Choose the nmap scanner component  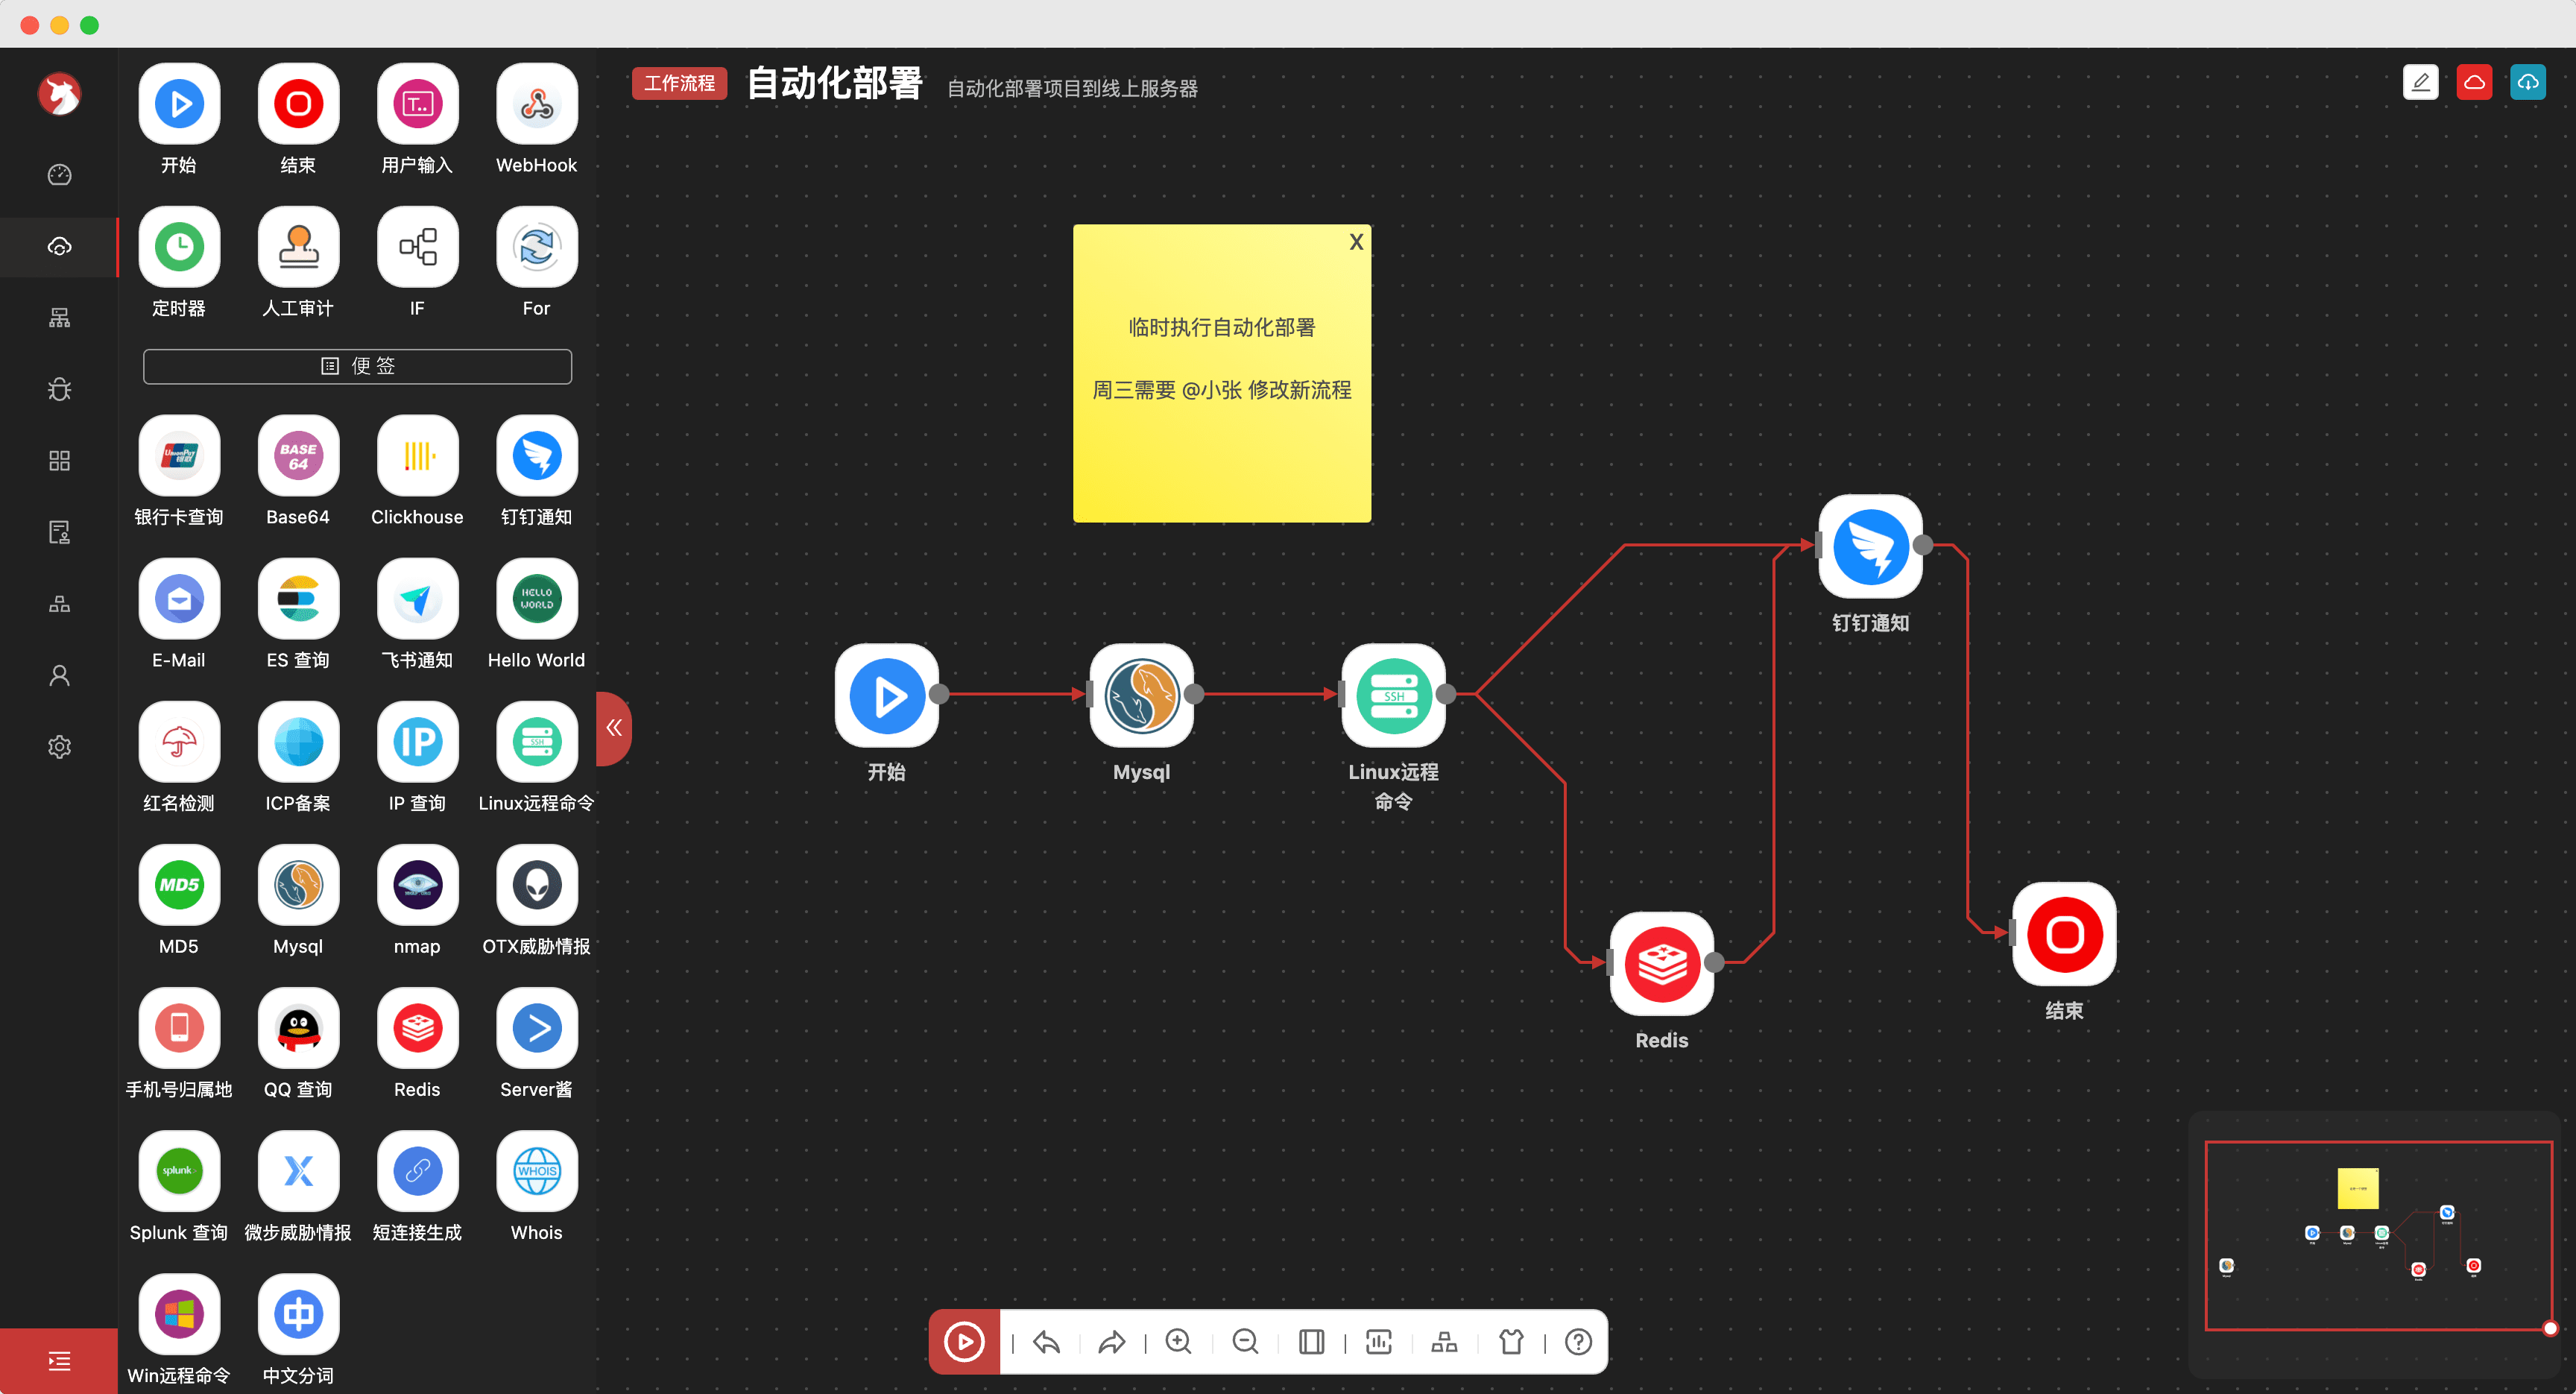(x=417, y=885)
